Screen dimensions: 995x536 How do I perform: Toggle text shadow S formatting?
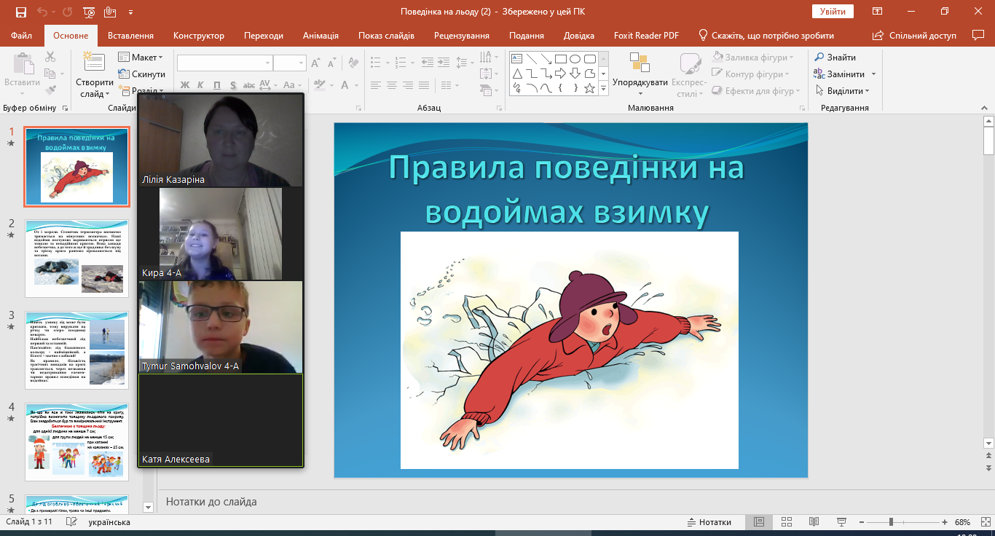click(232, 85)
